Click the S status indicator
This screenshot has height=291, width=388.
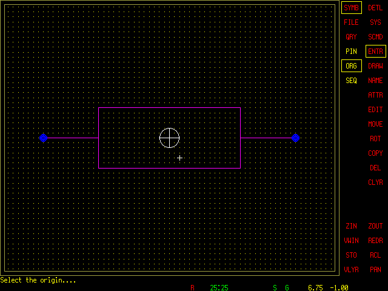click(x=275, y=288)
